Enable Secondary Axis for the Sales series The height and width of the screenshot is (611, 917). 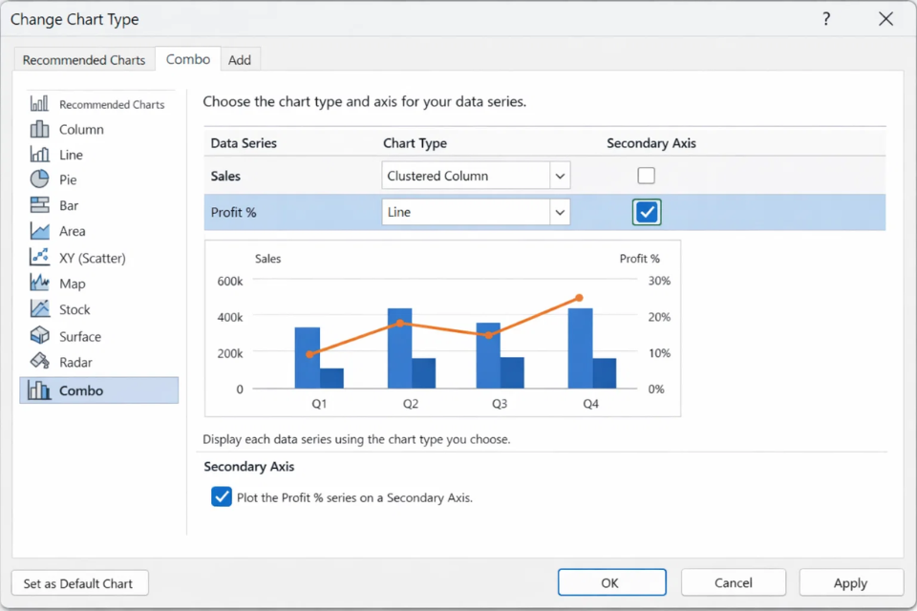646,175
